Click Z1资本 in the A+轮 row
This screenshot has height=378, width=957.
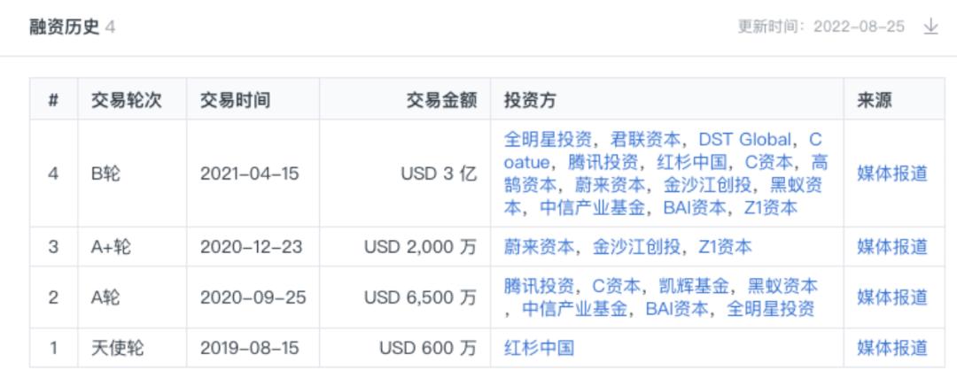[725, 247]
